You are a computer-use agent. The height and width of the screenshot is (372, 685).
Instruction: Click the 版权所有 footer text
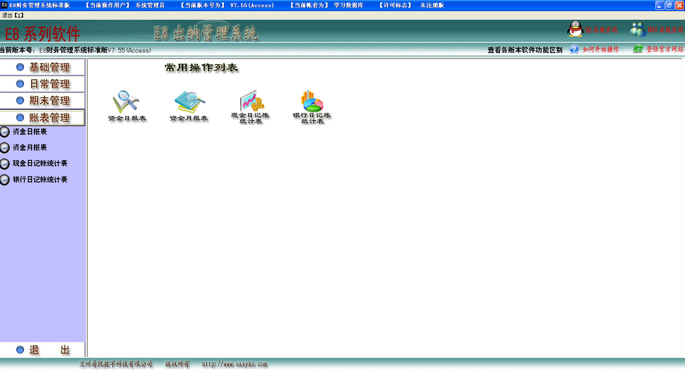pos(177,364)
